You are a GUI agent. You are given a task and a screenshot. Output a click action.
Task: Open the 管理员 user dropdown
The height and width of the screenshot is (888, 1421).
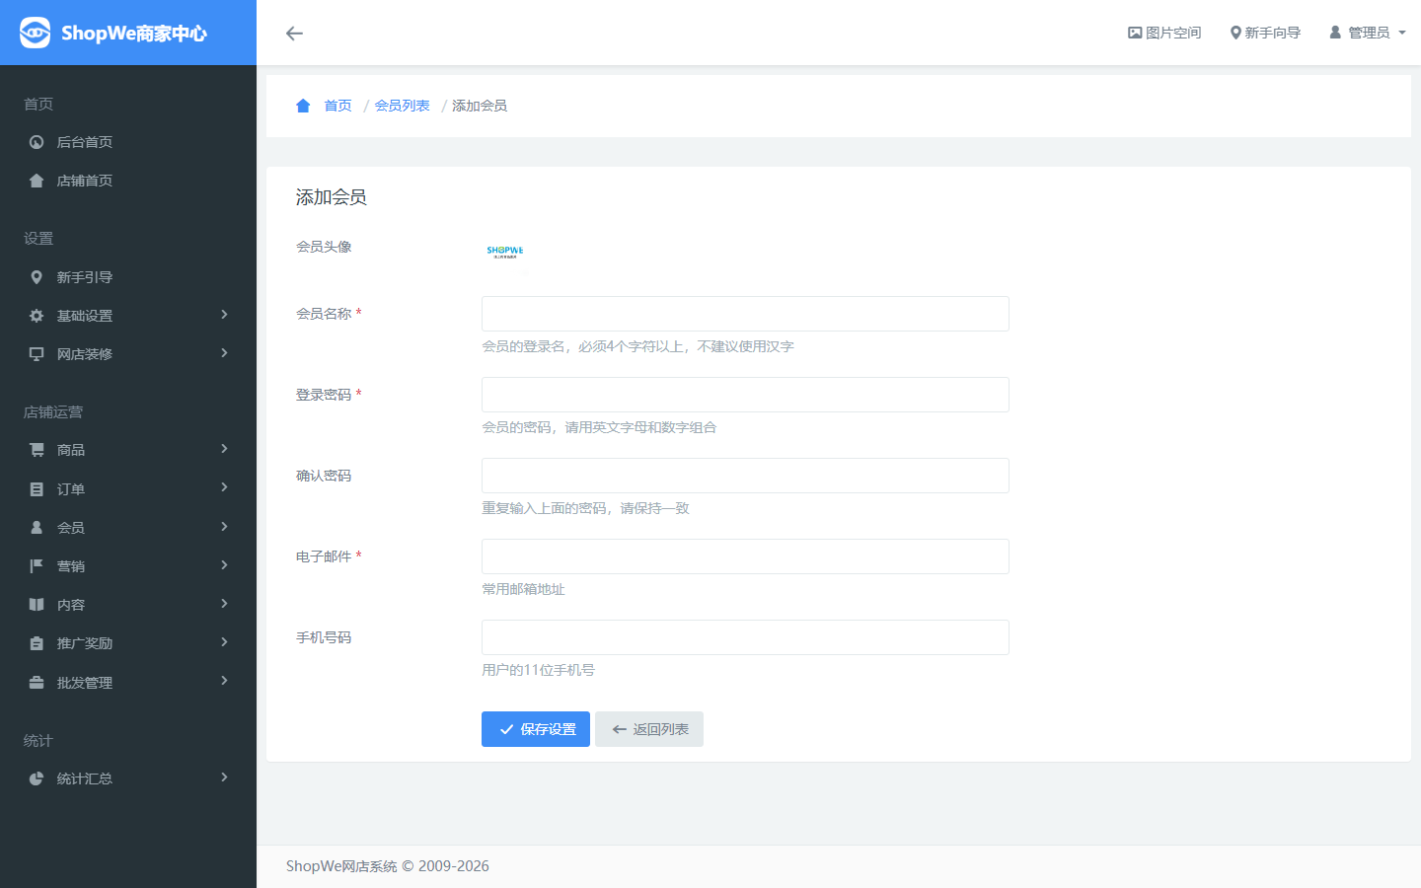[1368, 33]
